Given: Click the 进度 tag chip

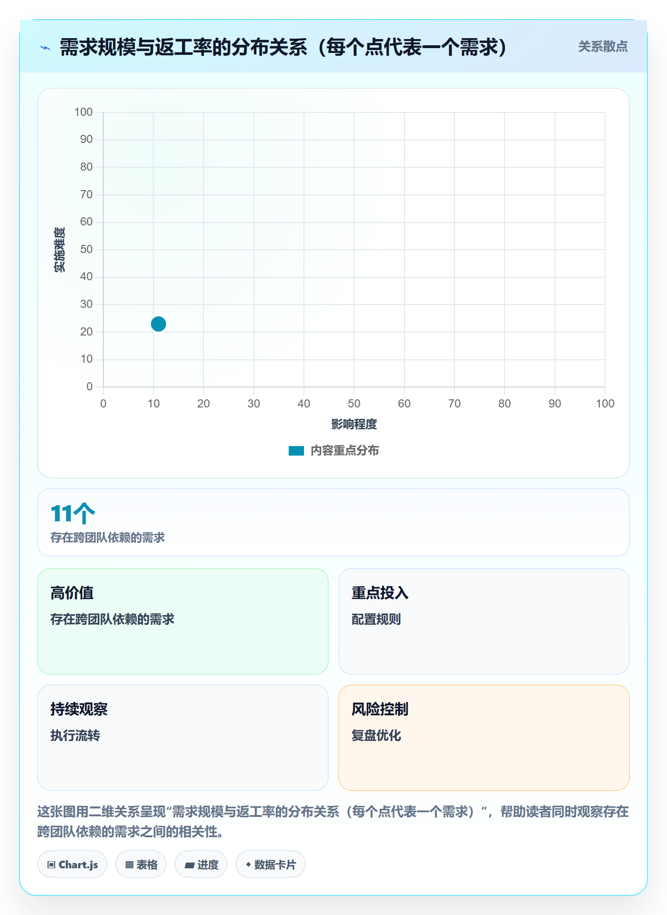Looking at the screenshot, I should (201, 864).
